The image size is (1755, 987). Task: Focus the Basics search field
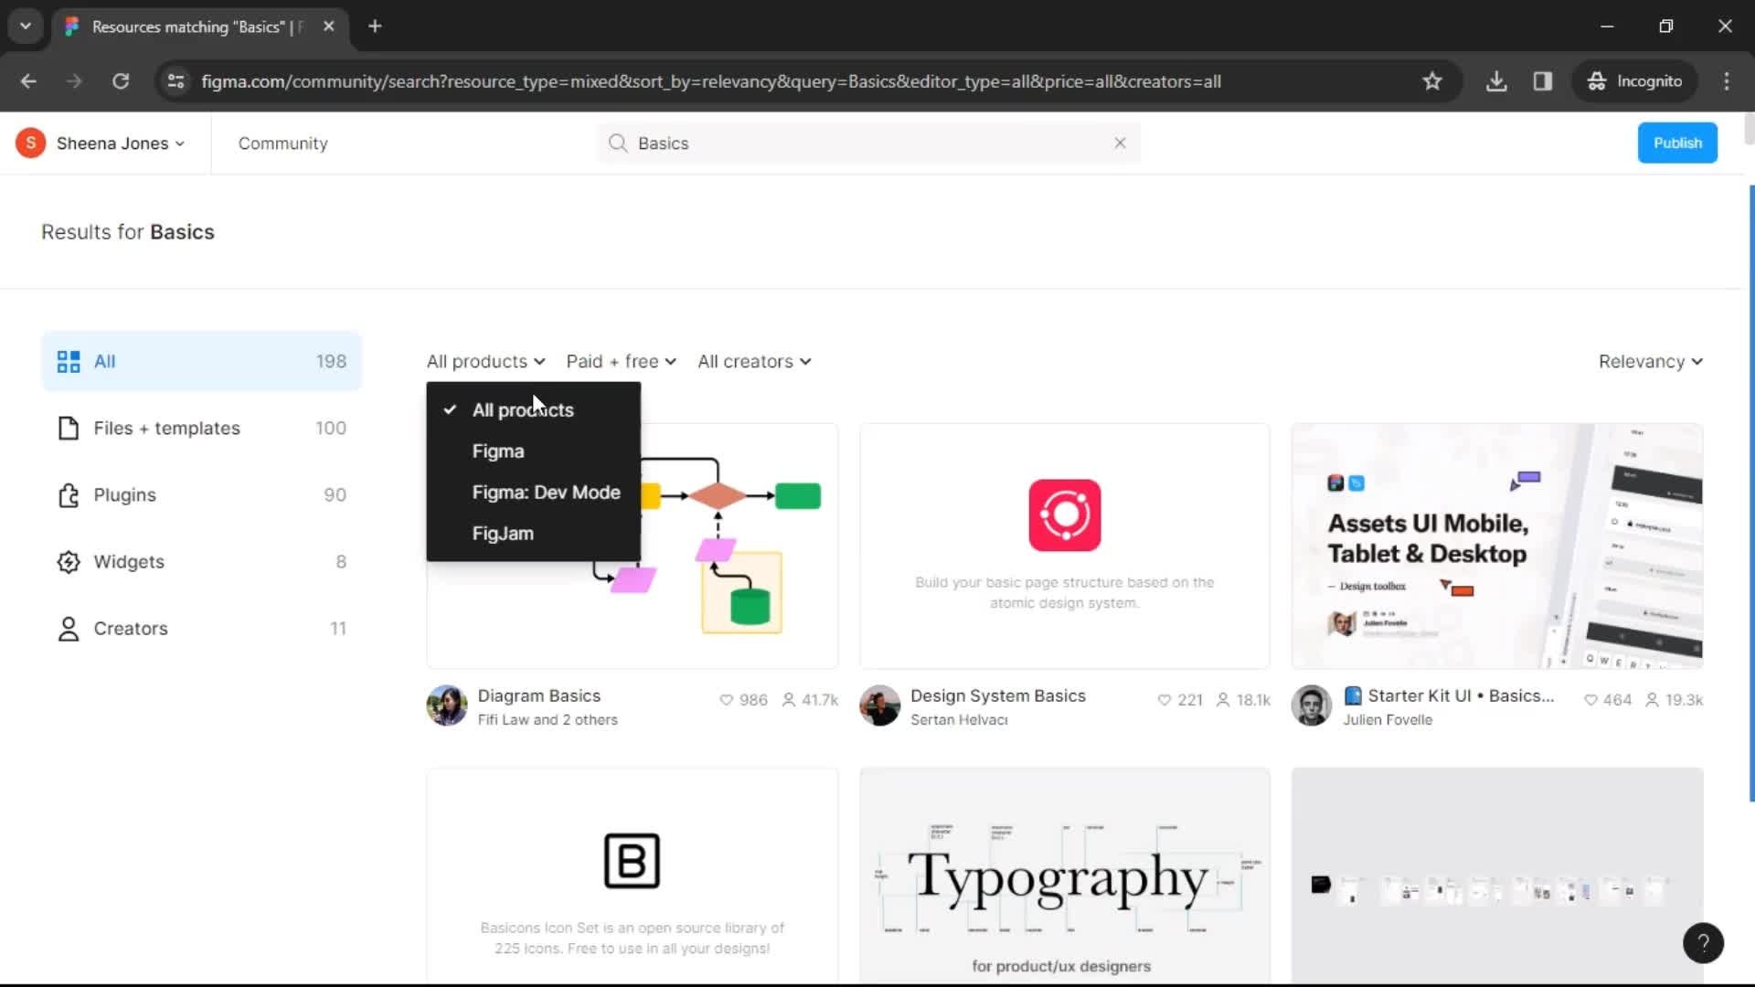coord(868,143)
